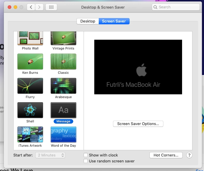204x171 pixels.
Task: Open Screen Saver Options
Action: [x=138, y=124]
